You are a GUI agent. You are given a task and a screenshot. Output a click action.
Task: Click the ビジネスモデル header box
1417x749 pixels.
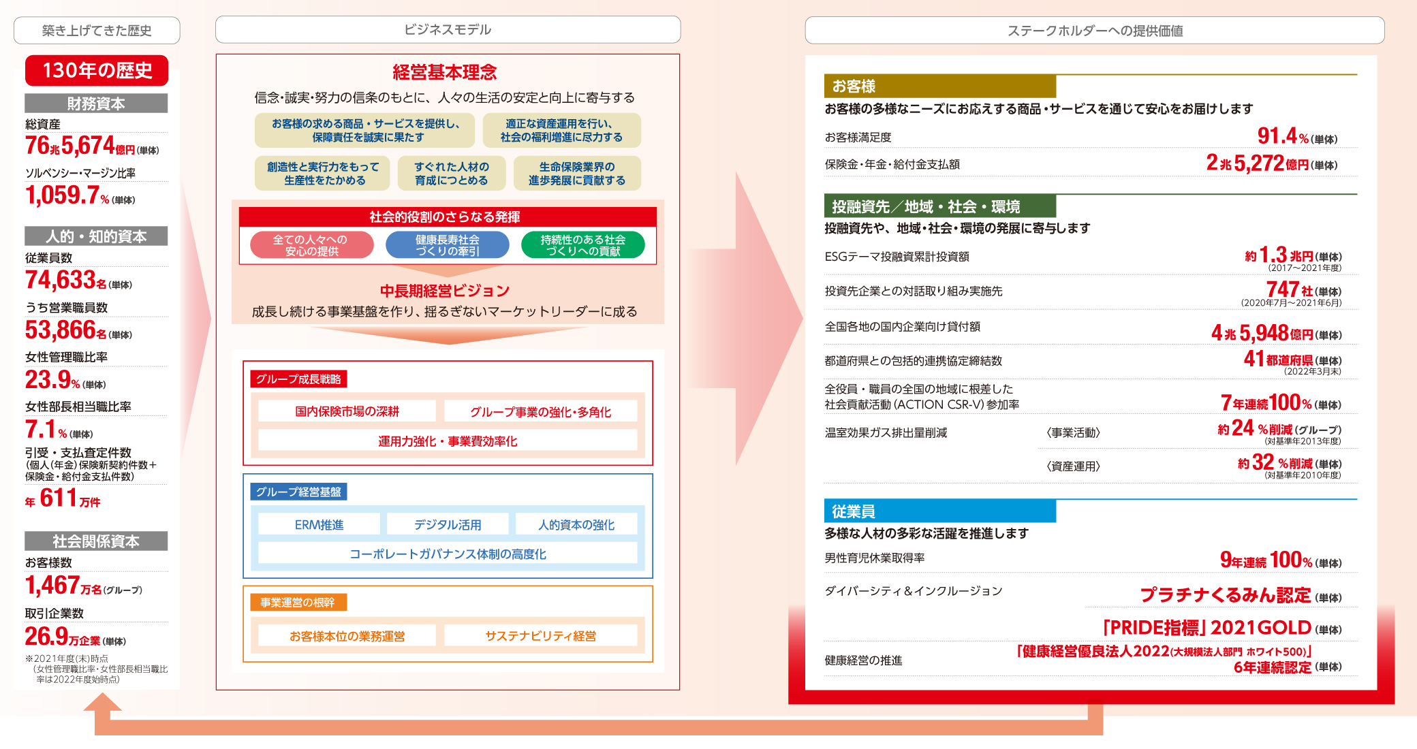pyautogui.click(x=448, y=30)
